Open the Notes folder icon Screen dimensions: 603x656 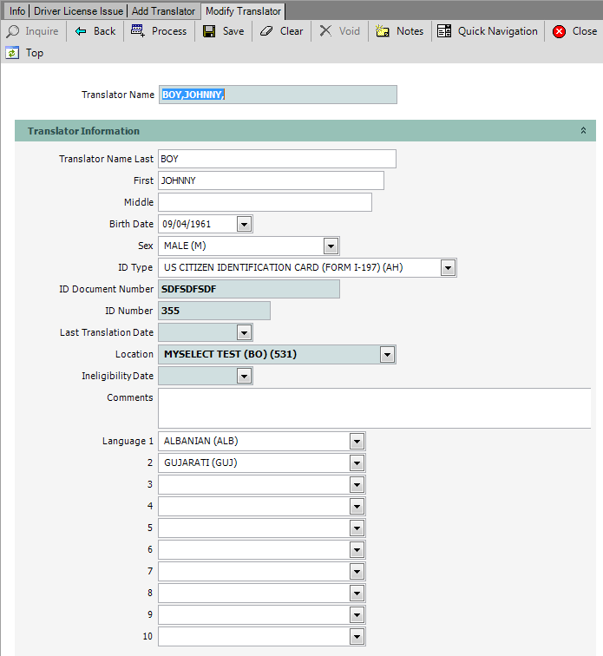pos(383,31)
